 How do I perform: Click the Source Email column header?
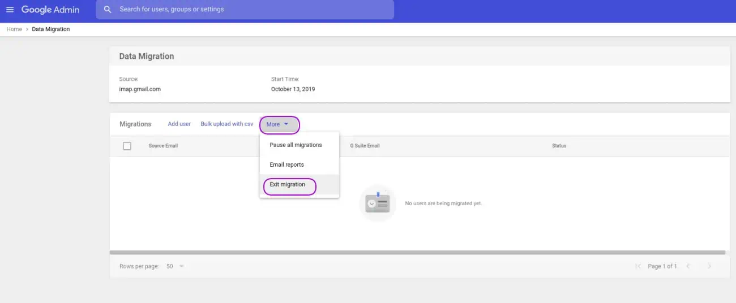[163, 146]
